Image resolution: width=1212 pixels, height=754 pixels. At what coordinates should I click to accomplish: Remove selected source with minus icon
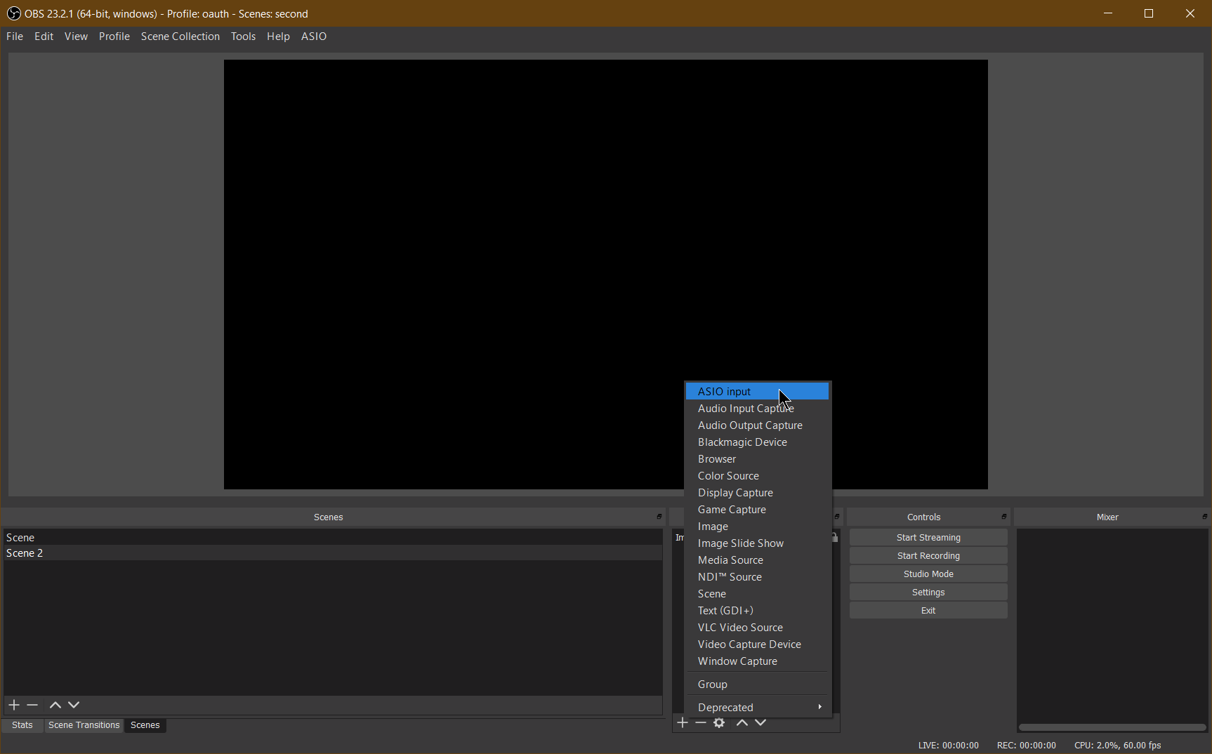[701, 722]
